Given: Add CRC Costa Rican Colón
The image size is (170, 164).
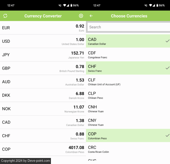Looking at the screenshot, I should 128,149.
